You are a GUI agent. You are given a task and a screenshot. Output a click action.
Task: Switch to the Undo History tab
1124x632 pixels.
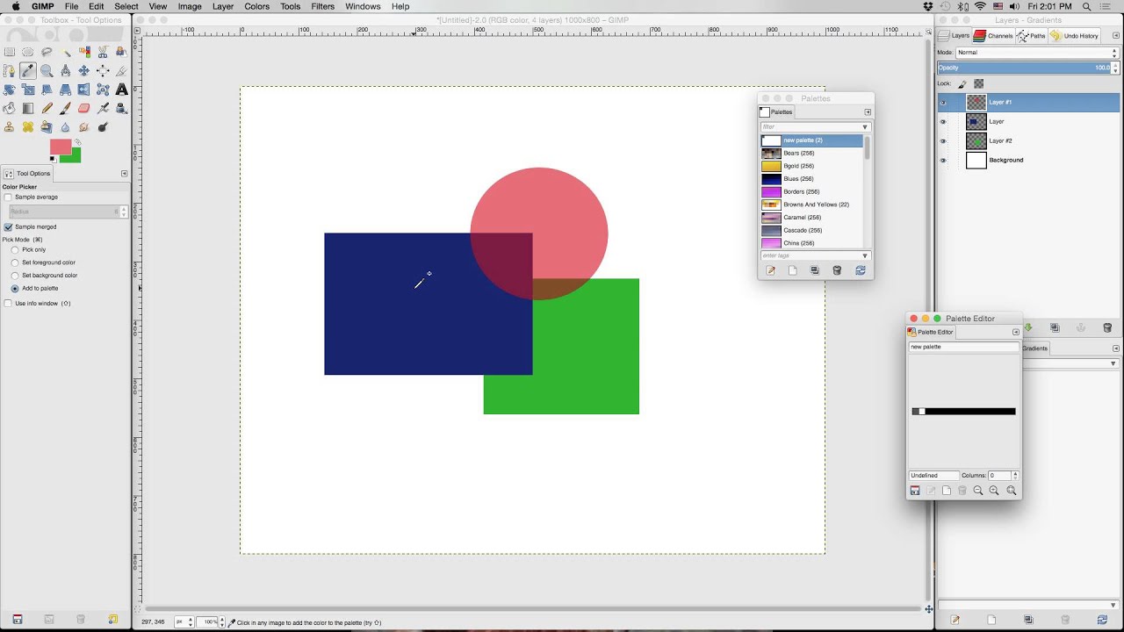coord(1075,36)
